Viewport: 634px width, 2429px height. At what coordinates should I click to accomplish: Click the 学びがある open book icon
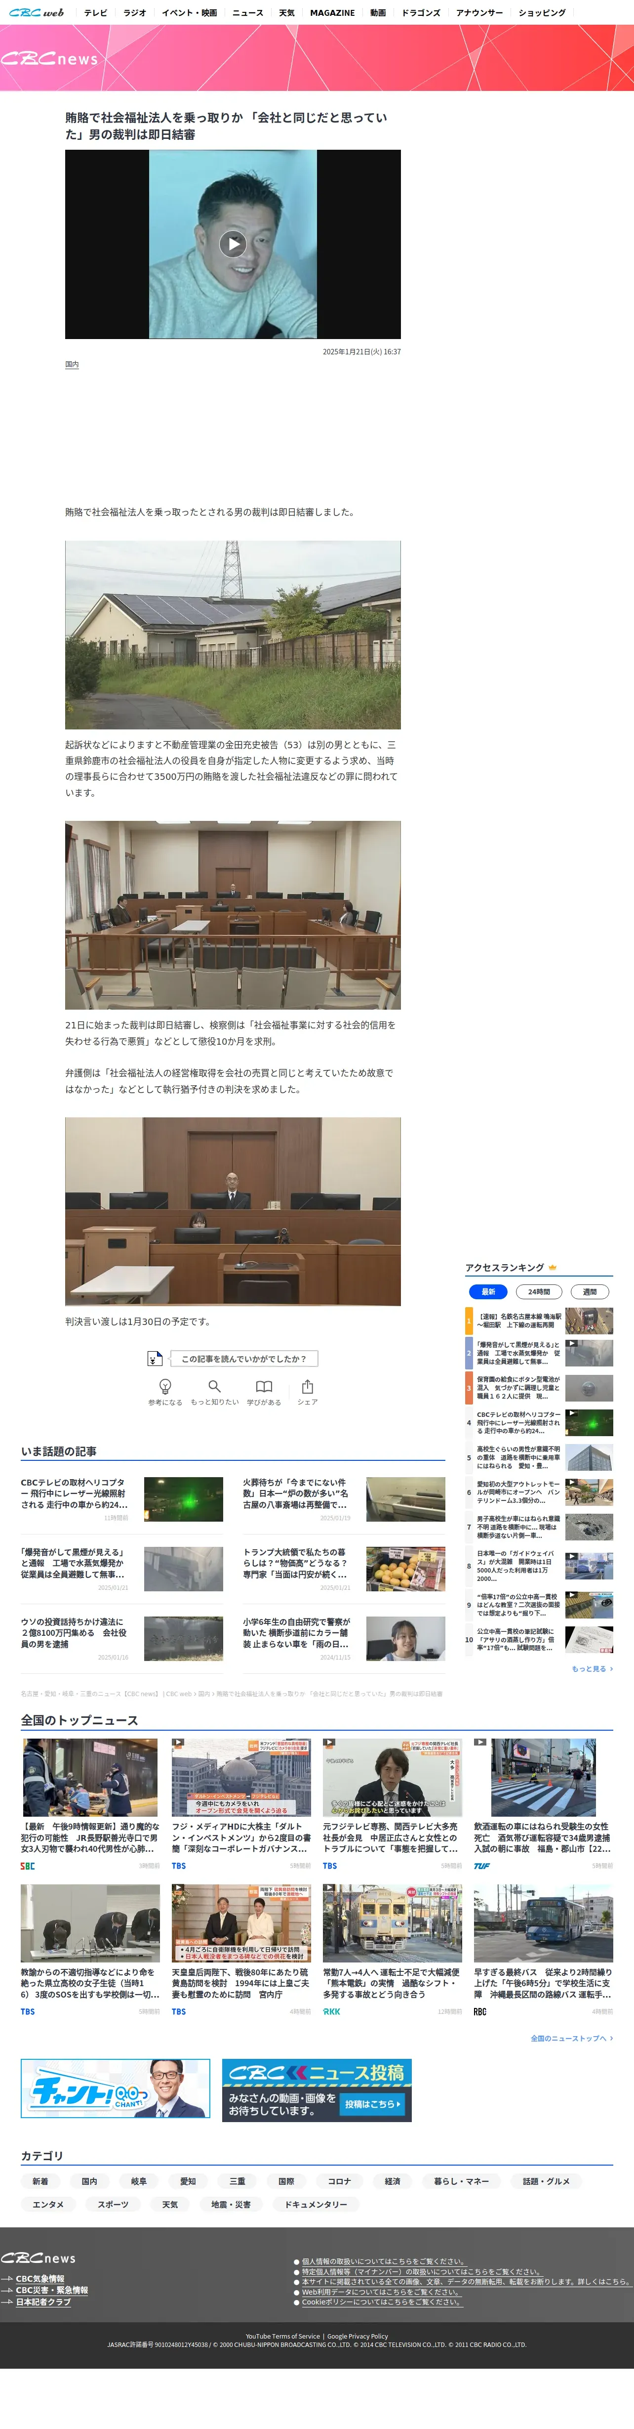click(264, 1386)
